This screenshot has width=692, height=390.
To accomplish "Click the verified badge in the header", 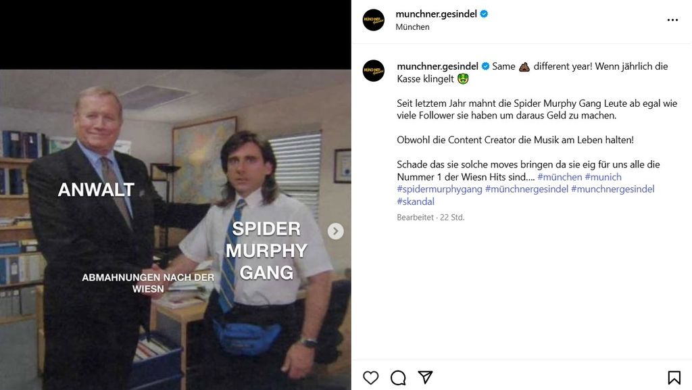I will (484, 14).
